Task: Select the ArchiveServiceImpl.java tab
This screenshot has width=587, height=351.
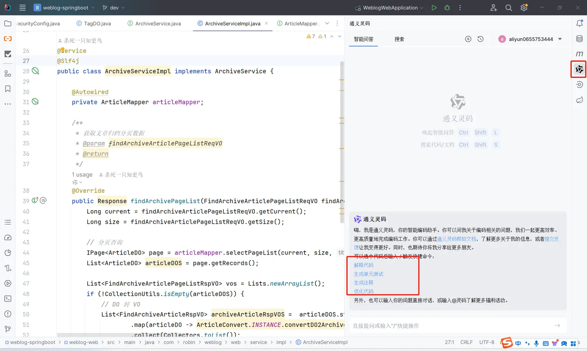Action: (232, 23)
